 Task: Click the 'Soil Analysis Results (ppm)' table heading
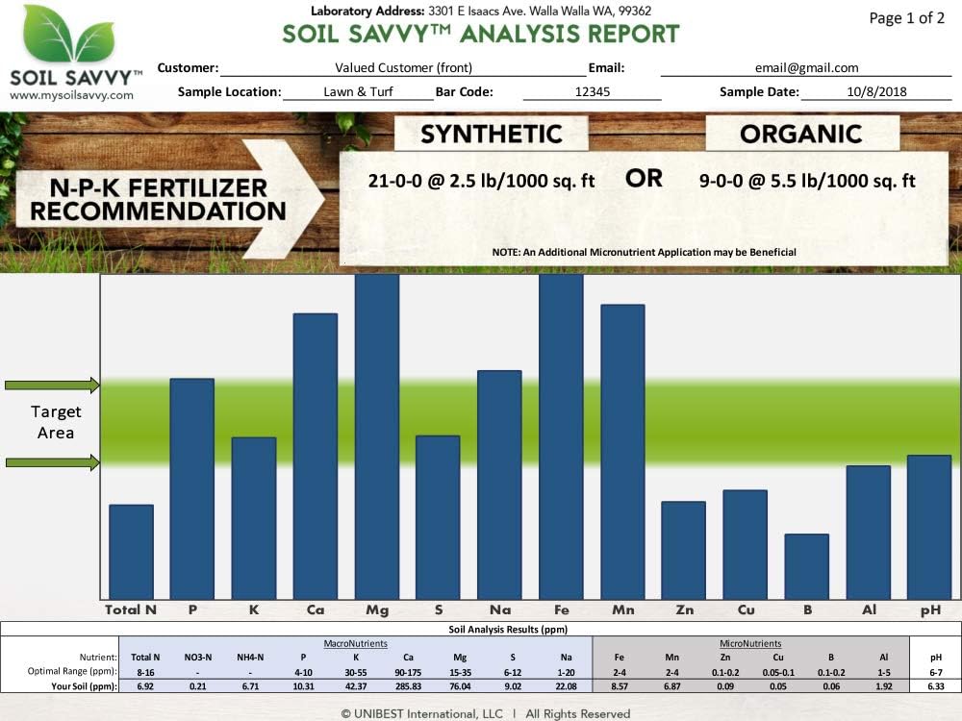(x=508, y=629)
